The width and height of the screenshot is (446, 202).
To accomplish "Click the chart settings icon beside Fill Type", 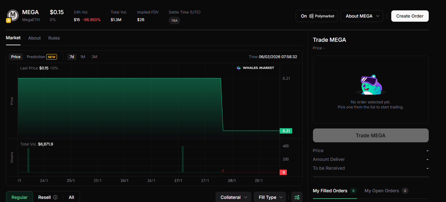I will 297,197.
